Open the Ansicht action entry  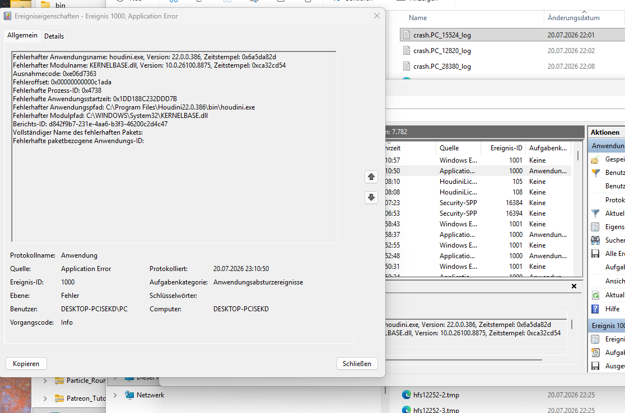(614, 281)
